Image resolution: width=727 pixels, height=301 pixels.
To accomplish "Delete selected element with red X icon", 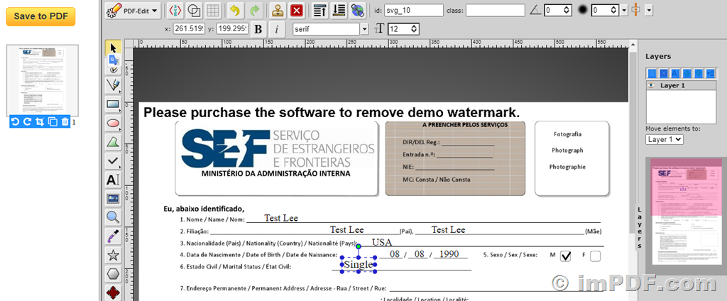I will (x=297, y=10).
